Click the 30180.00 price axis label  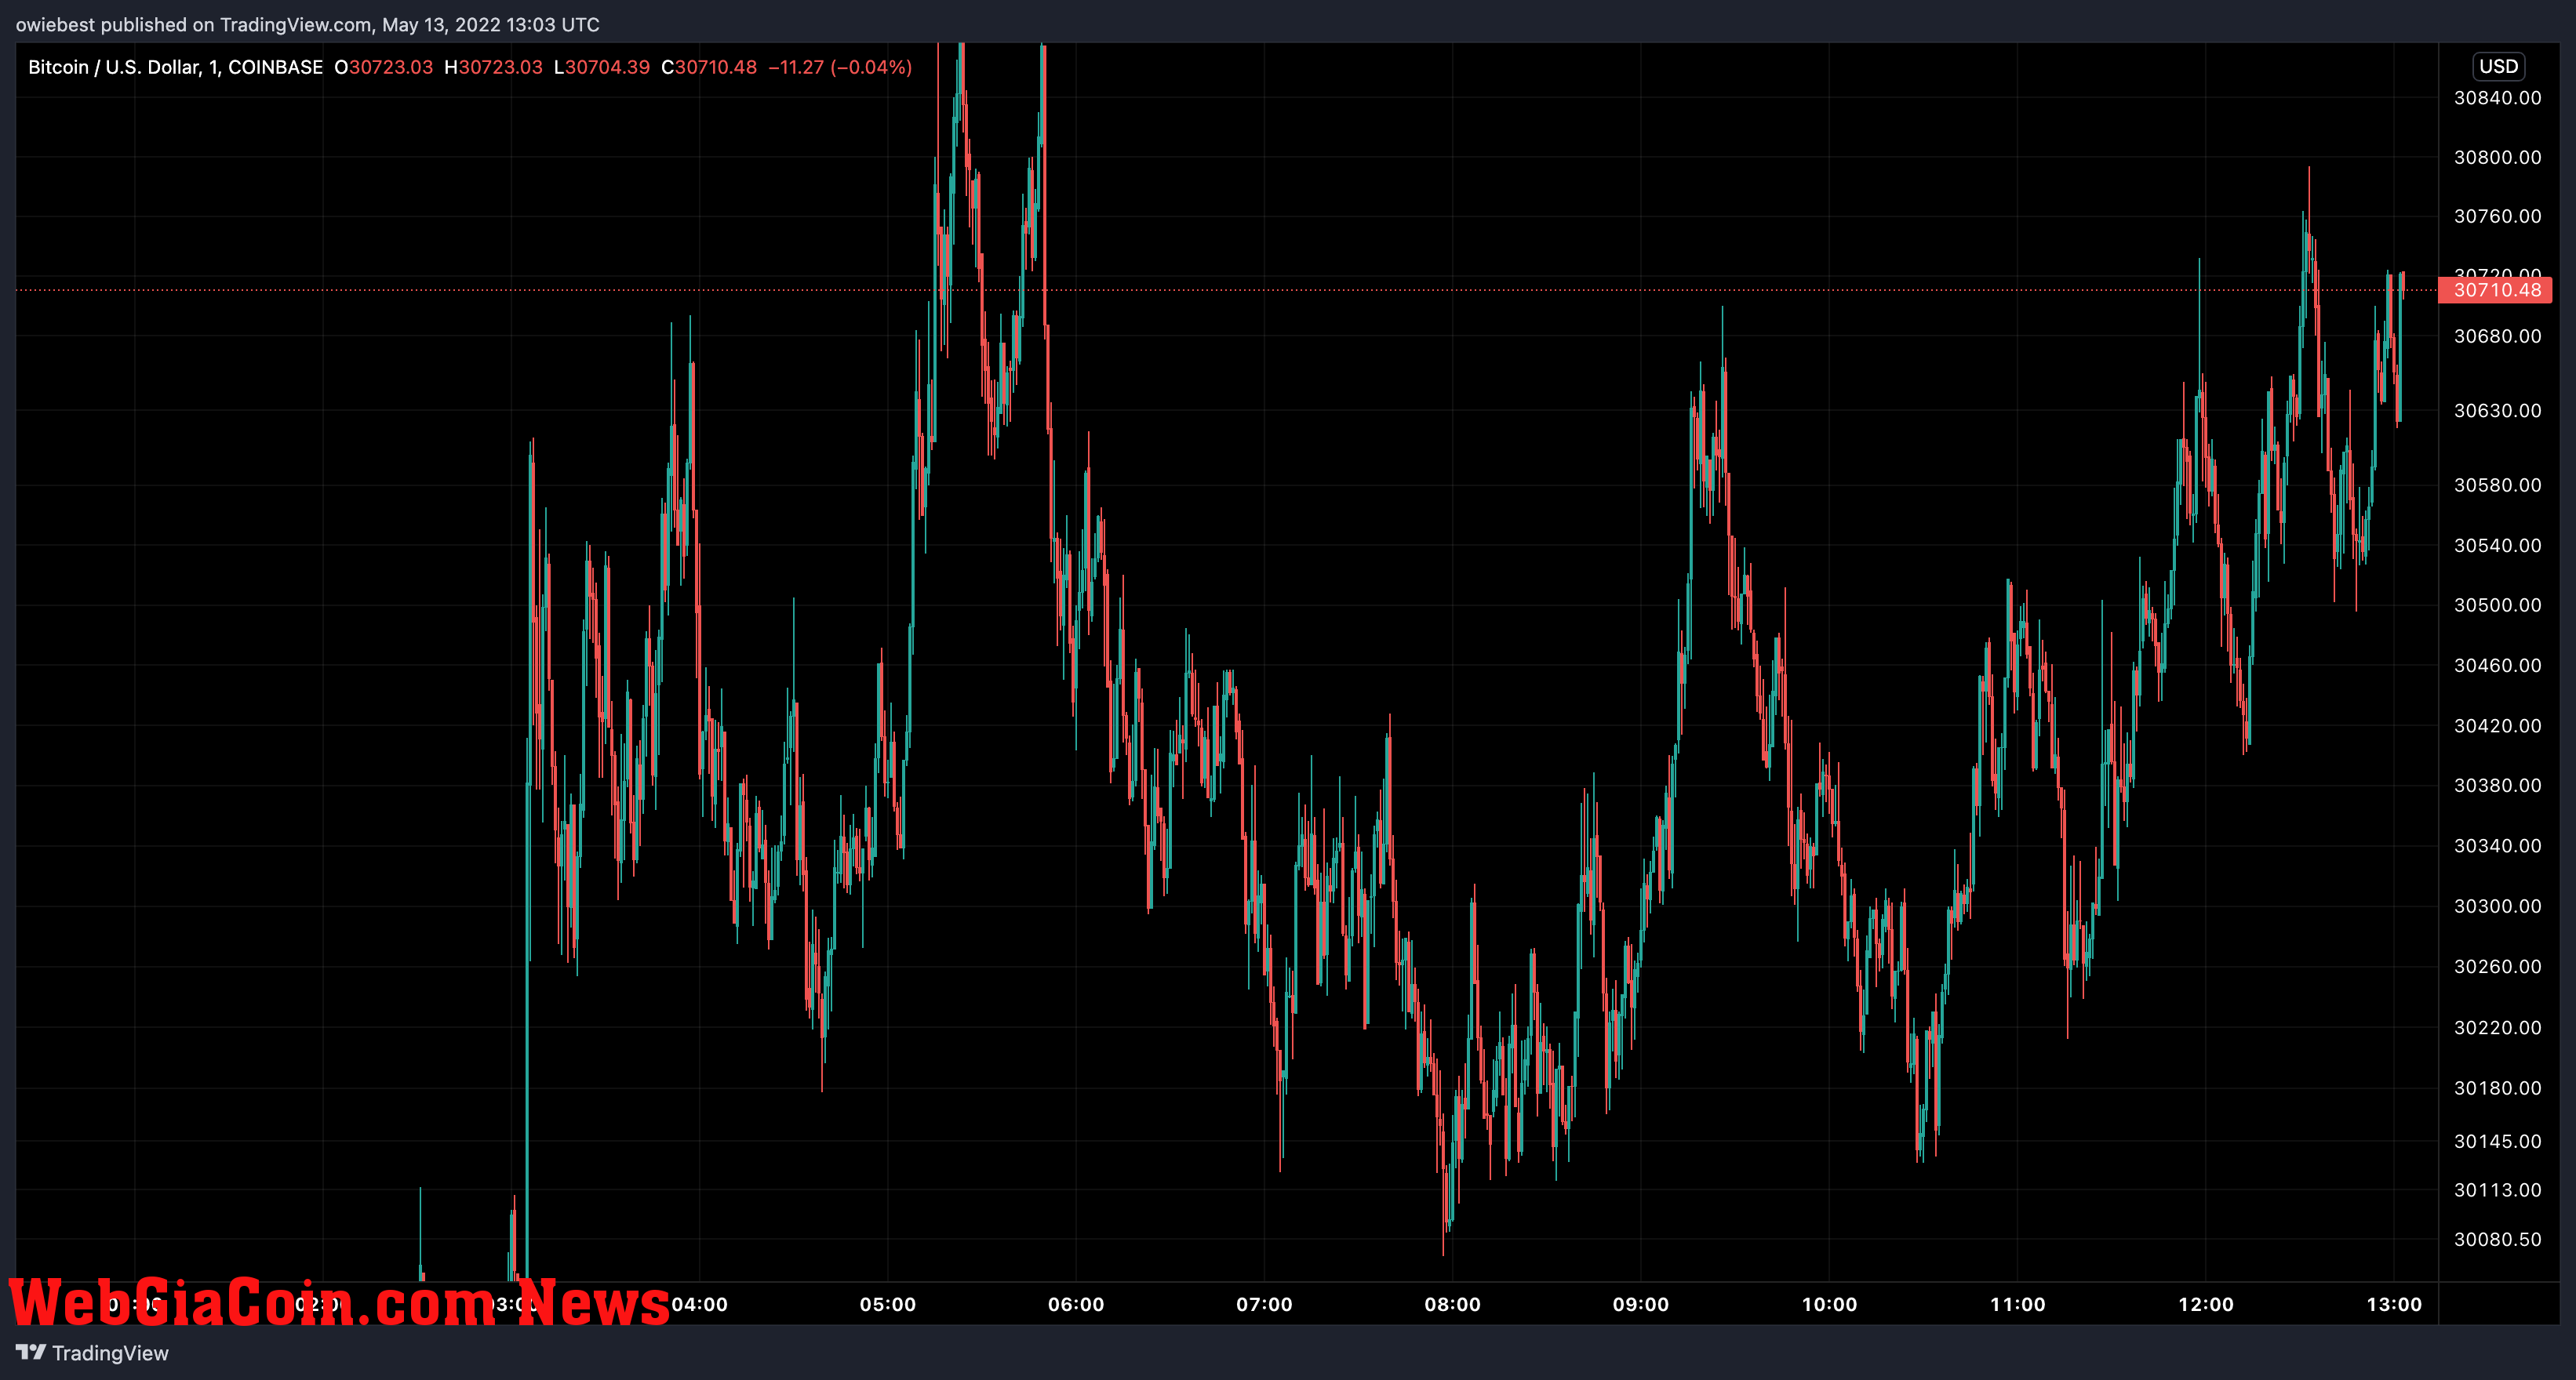pyautogui.click(x=2497, y=1088)
